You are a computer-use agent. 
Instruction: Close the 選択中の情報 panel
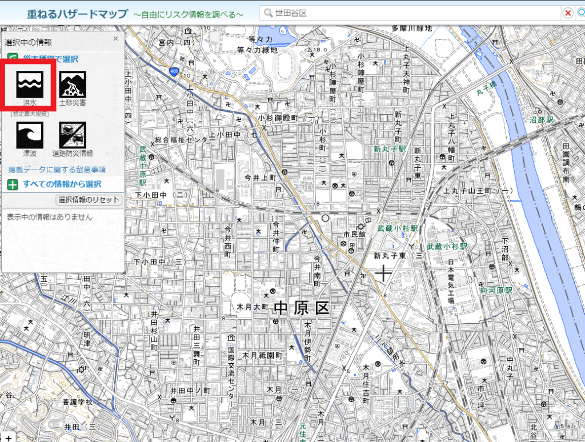115,39
